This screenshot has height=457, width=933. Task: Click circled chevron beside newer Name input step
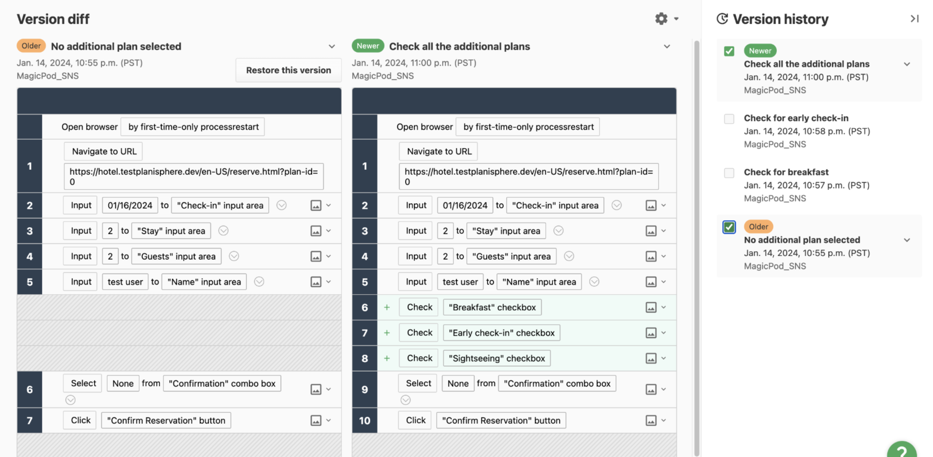click(594, 282)
